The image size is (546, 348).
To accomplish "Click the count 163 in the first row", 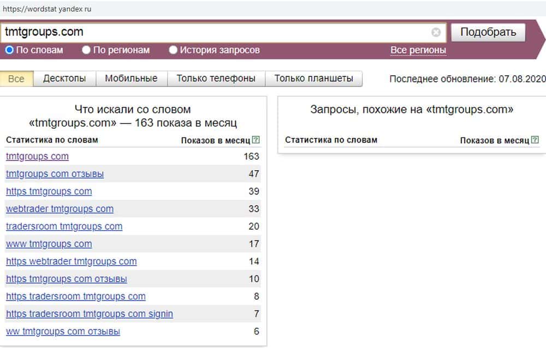I will point(251,156).
